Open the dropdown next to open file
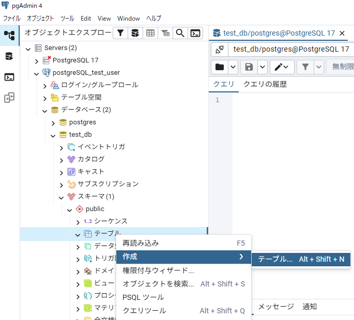 coord(233,67)
